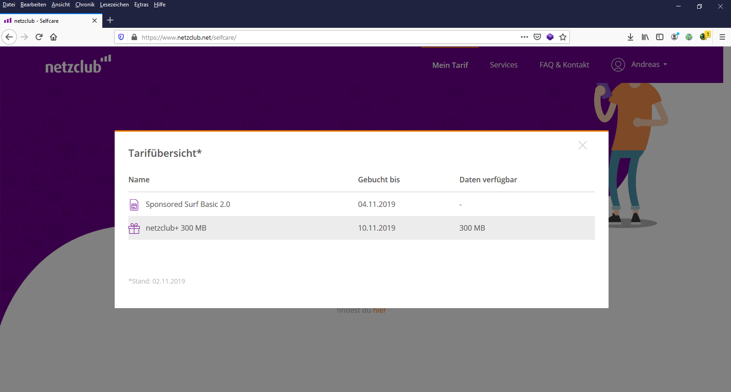
Task: Click the Gebucht bis column header
Action: click(379, 180)
